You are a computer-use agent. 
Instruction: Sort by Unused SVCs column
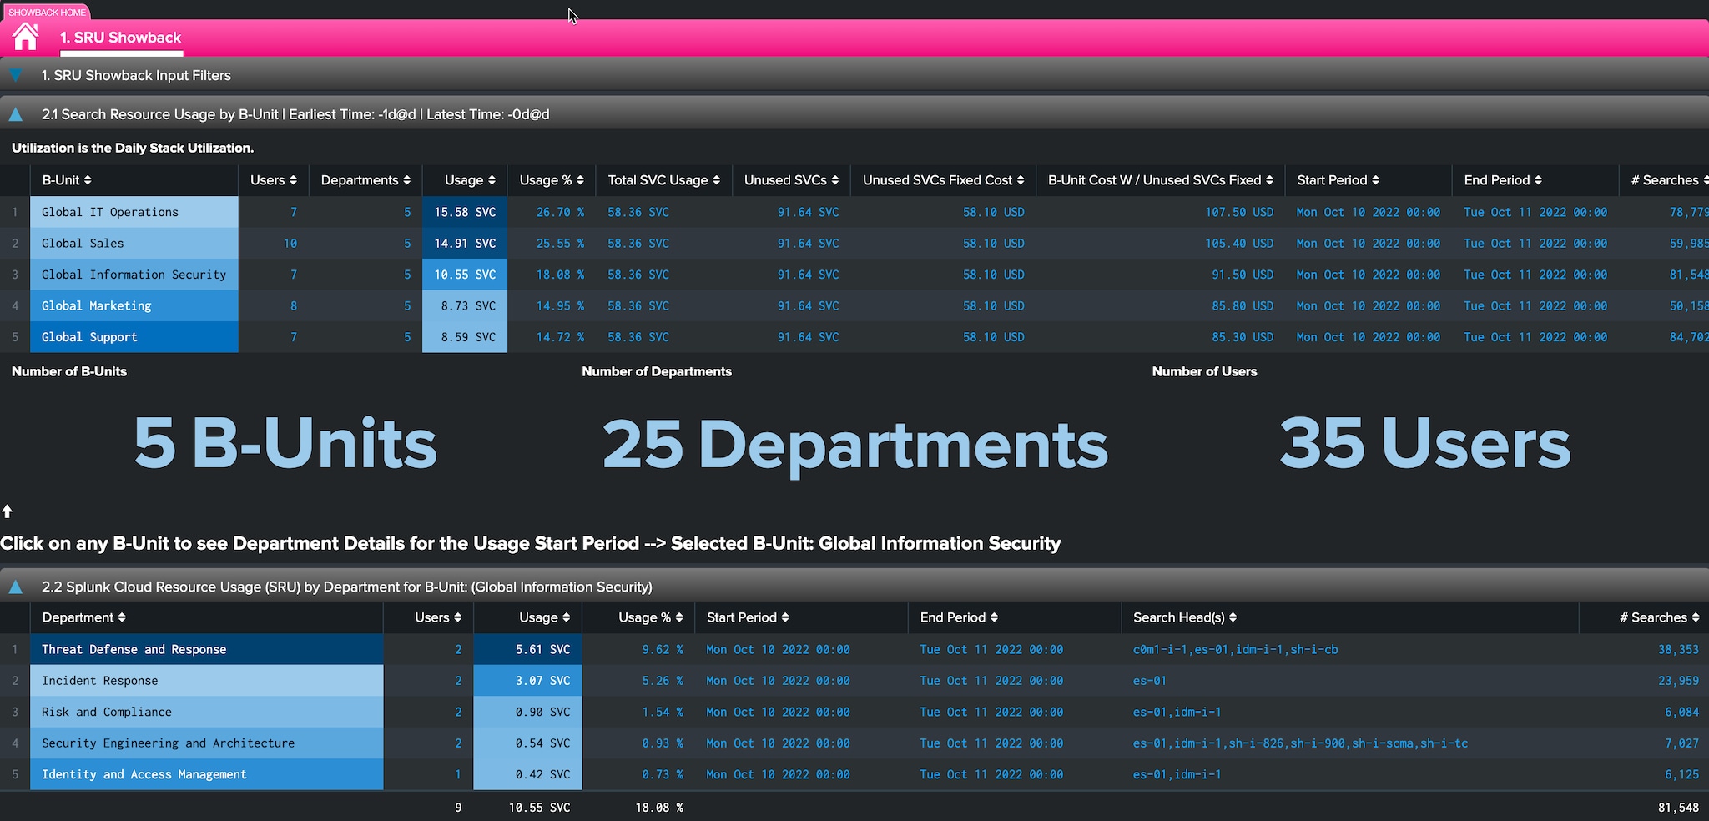pyautogui.click(x=791, y=180)
